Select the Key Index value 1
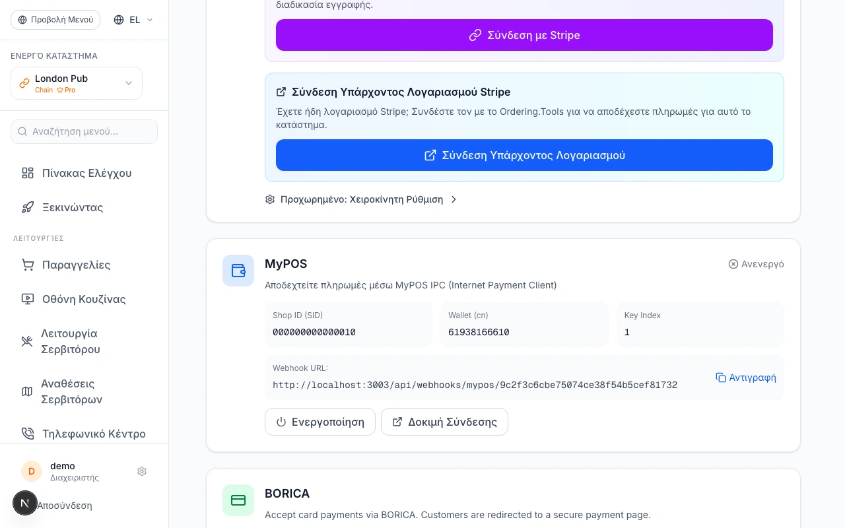The width and height of the screenshot is (845, 528). 627,333
